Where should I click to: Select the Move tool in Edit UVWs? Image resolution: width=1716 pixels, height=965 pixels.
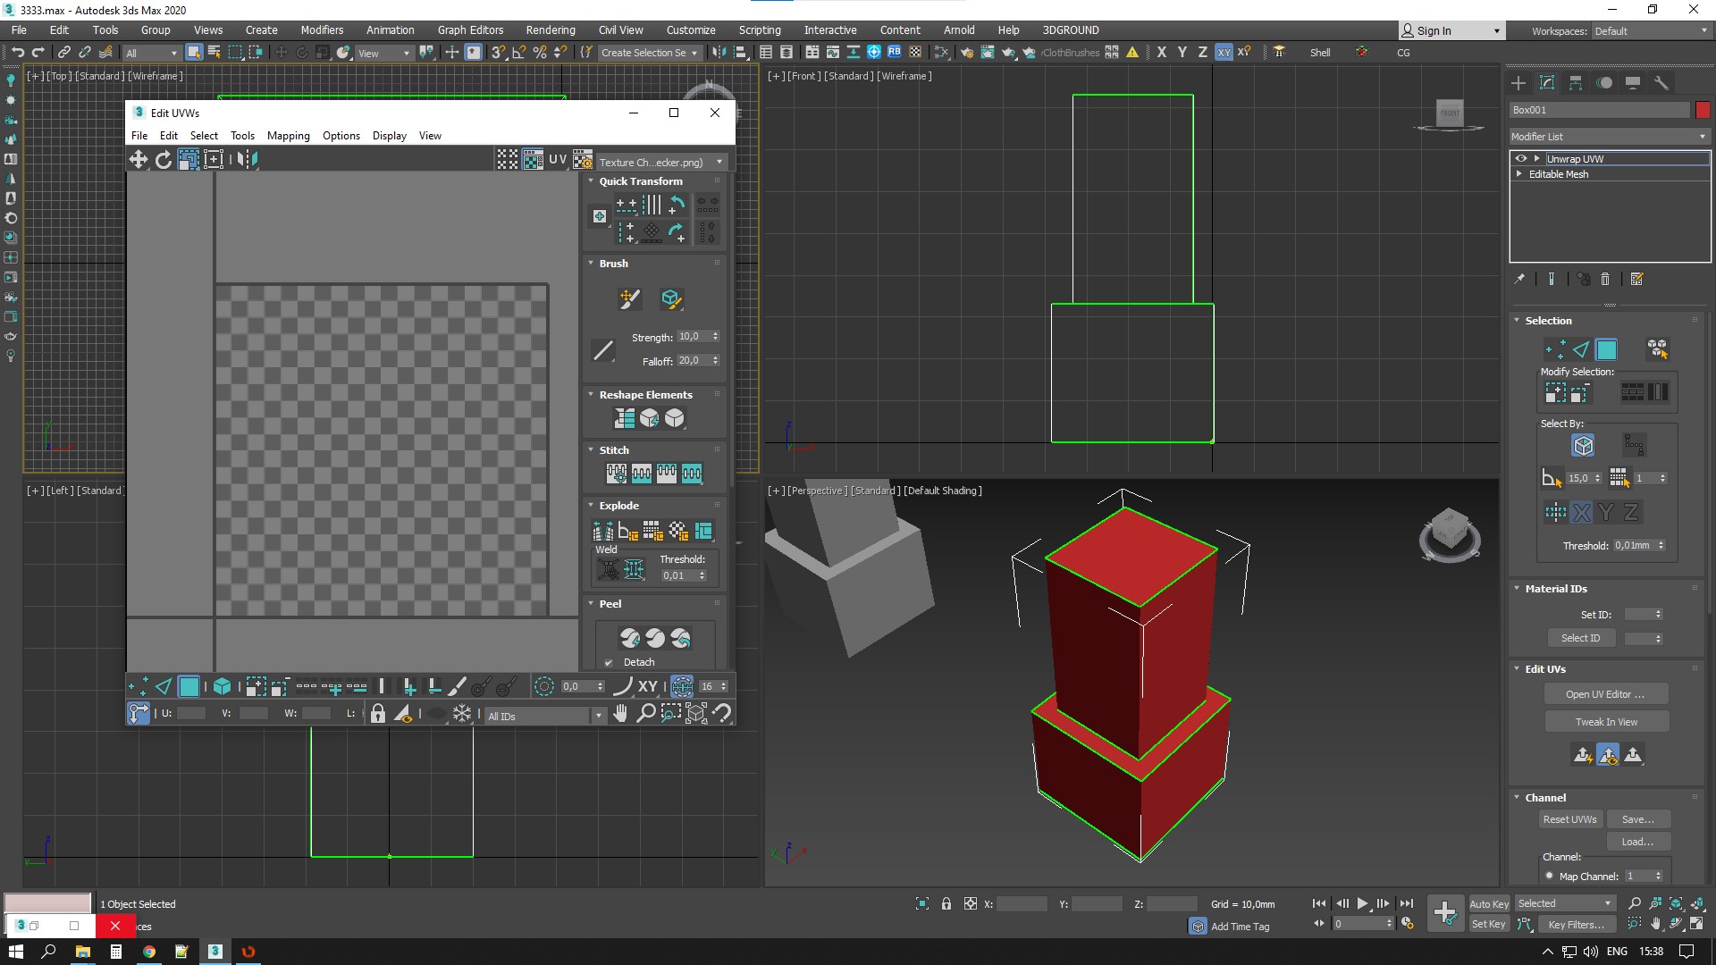(x=139, y=159)
